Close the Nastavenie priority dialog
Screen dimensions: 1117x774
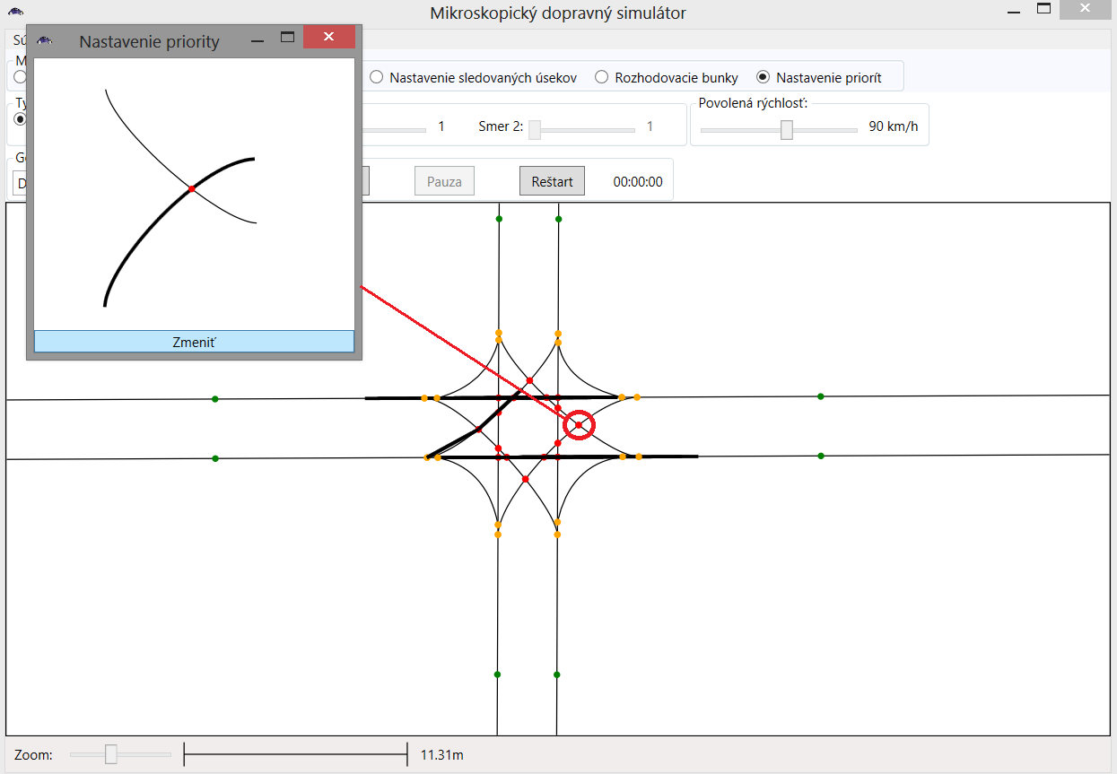tap(328, 38)
